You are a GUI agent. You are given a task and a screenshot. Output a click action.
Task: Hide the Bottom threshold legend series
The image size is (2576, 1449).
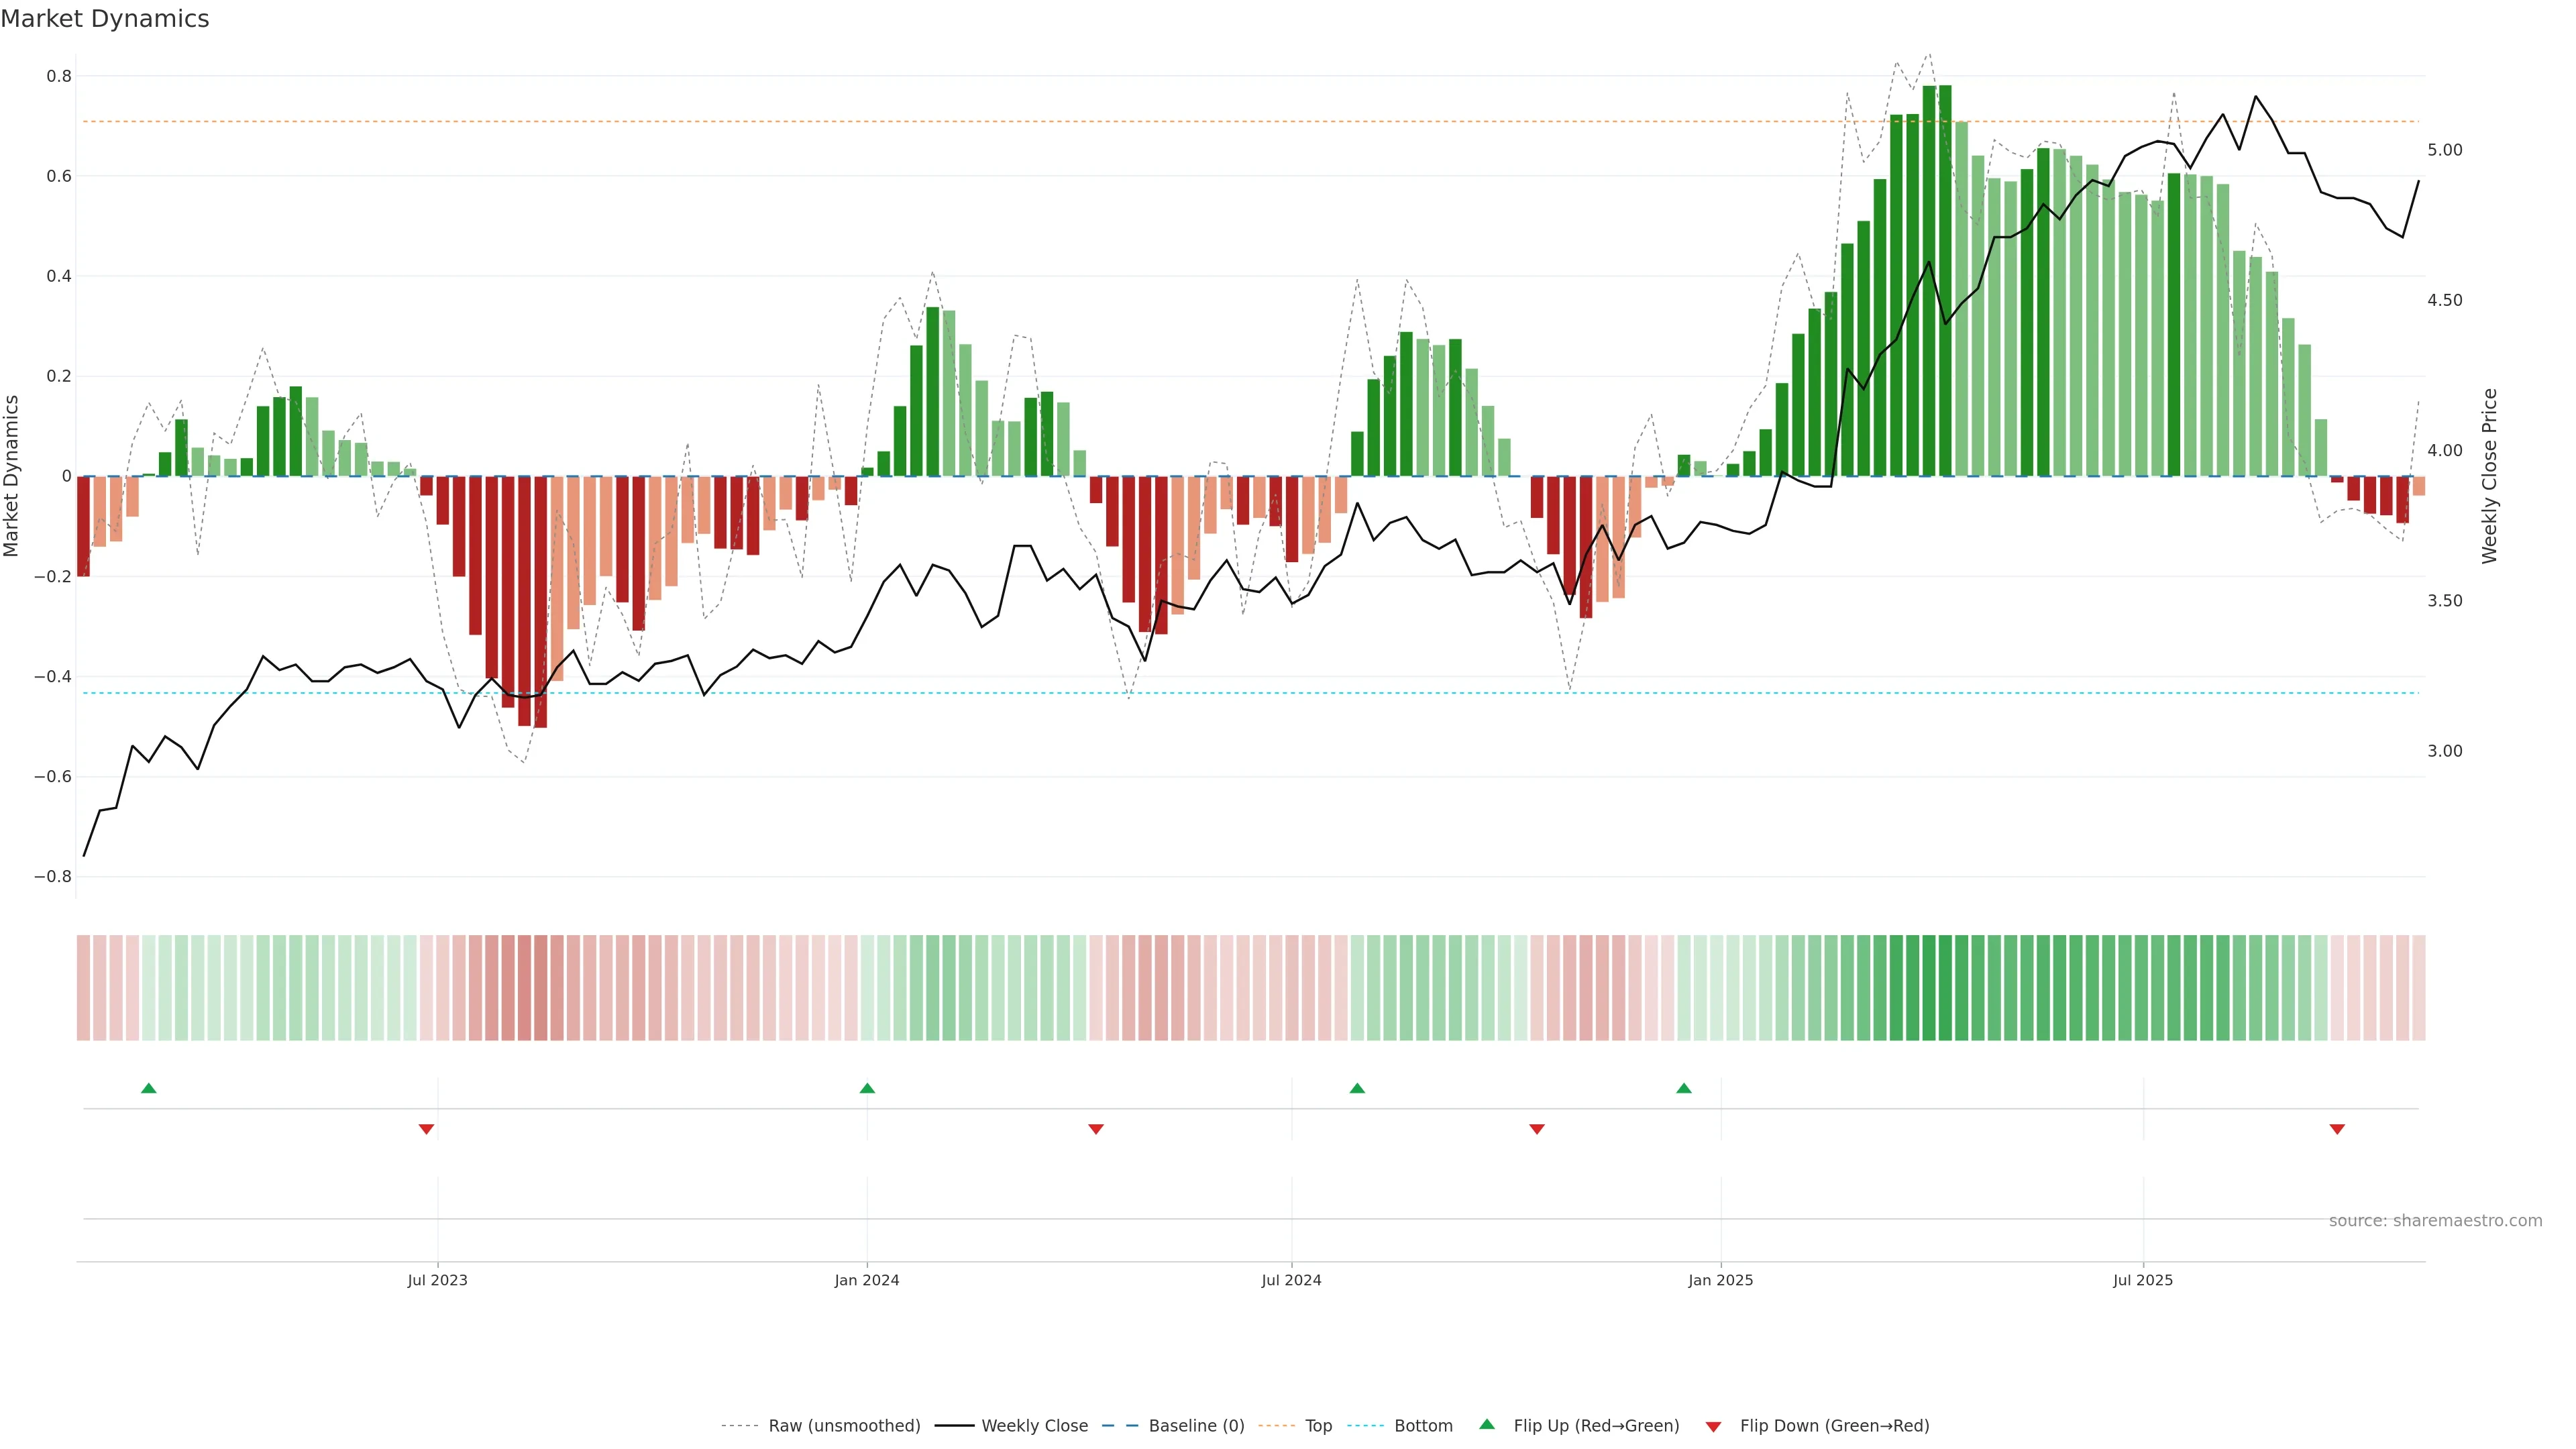click(1423, 1426)
